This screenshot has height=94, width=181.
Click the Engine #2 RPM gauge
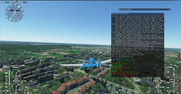pos(16,87)
